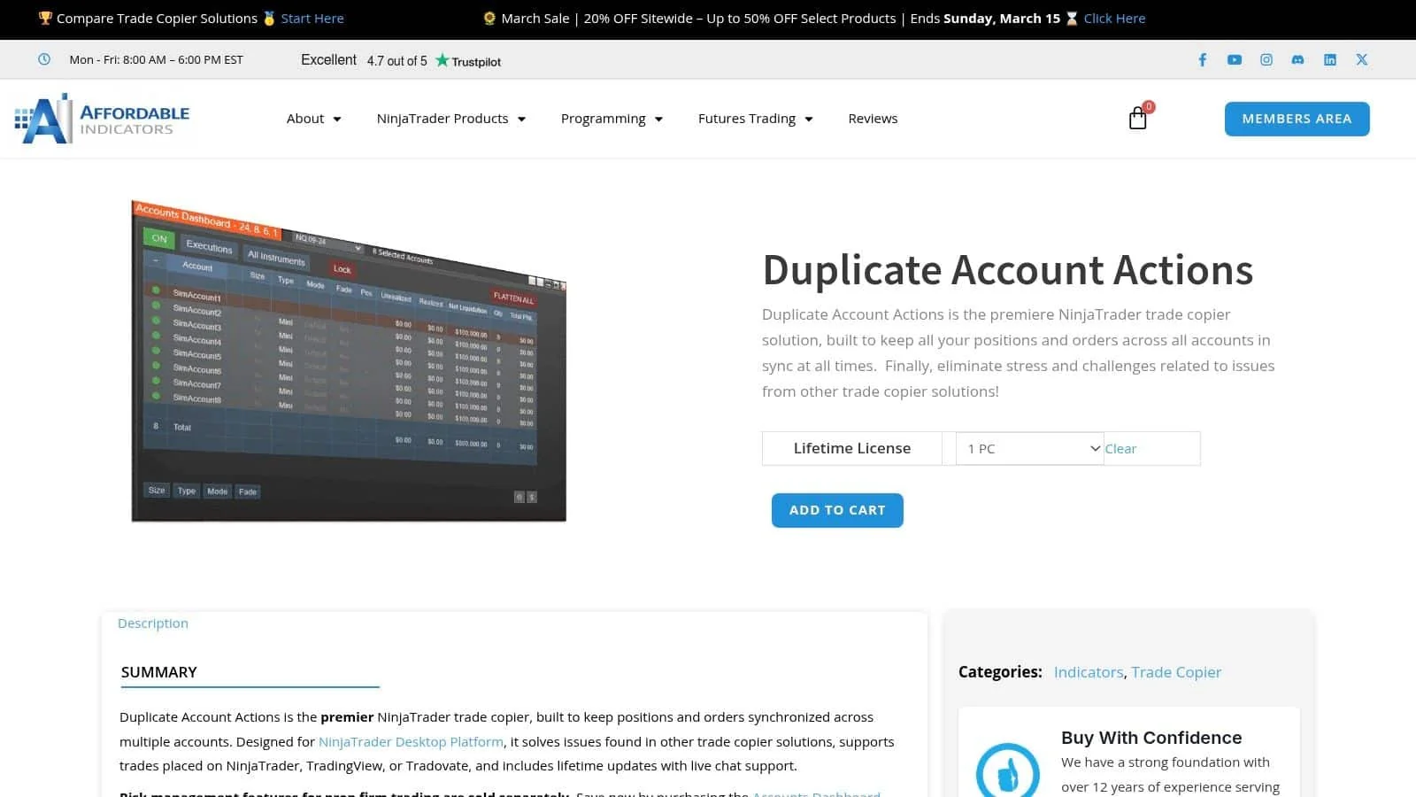The height and width of the screenshot is (797, 1416).
Task: Follow the March Sale Click Here link
Action: [x=1114, y=19]
